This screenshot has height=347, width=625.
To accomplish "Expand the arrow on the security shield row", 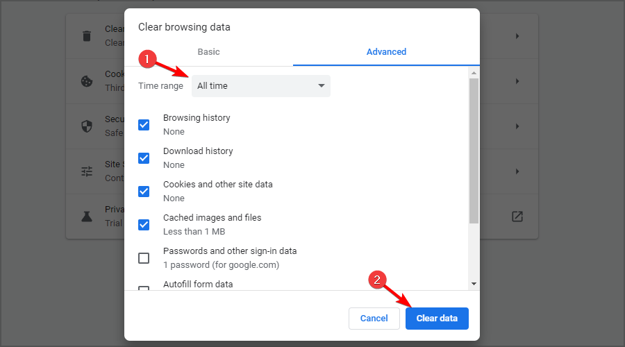I will tap(517, 126).
